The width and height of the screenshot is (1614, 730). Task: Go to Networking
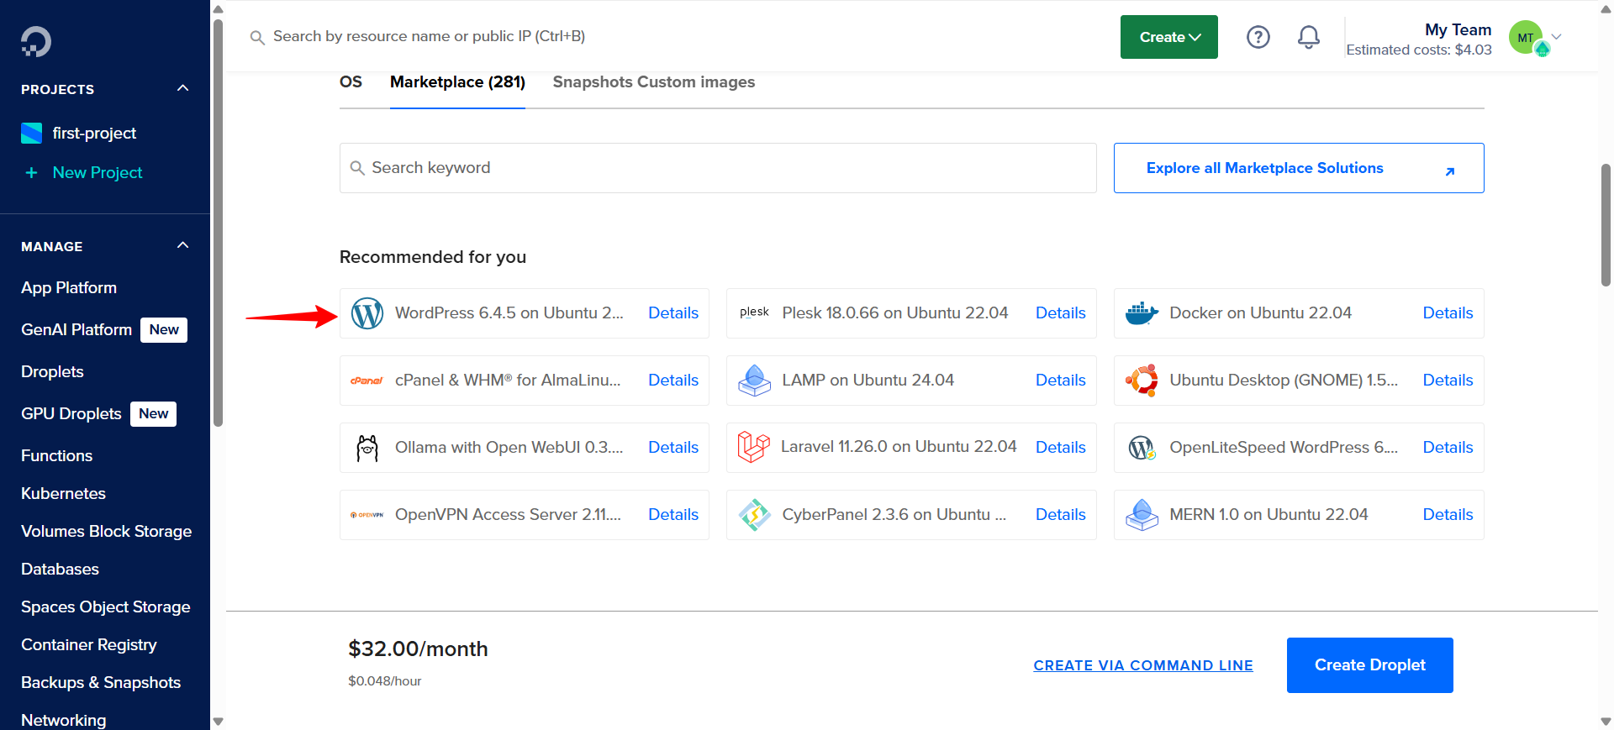point(63,720)
